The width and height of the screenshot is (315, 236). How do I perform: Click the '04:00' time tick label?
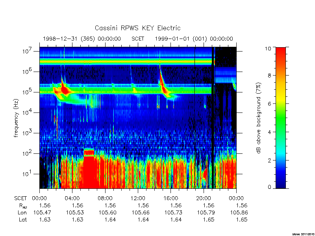72,199
